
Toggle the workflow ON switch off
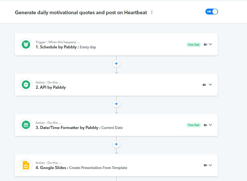[212, 12]
